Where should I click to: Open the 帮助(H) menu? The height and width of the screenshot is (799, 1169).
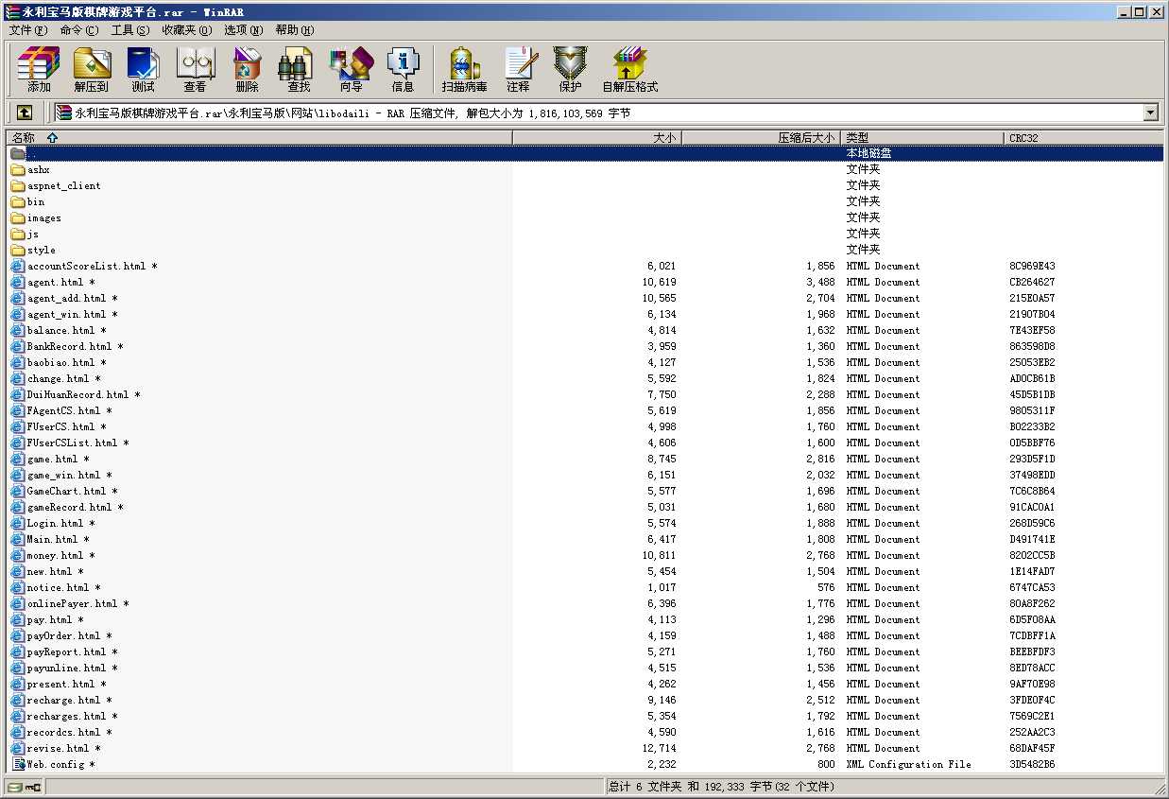coord(295,29)
